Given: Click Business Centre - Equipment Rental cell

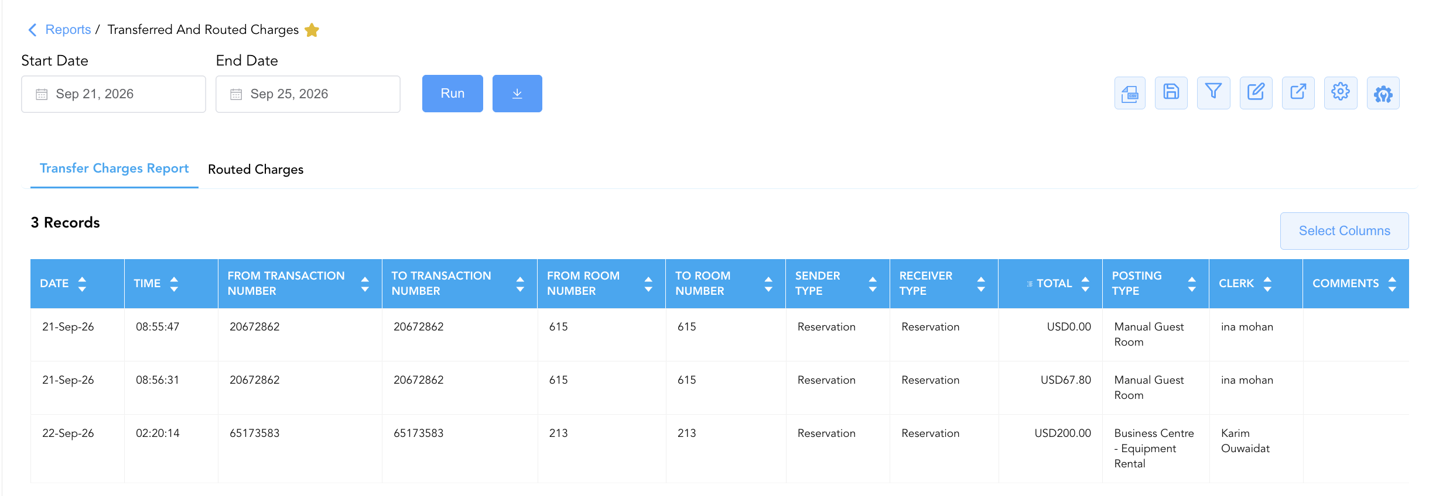Looking at the screenshot, I should click(x=1154, y=449).
